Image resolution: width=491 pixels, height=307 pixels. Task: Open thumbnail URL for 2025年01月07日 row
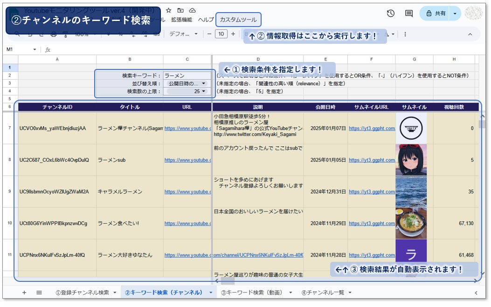[372, 128]
